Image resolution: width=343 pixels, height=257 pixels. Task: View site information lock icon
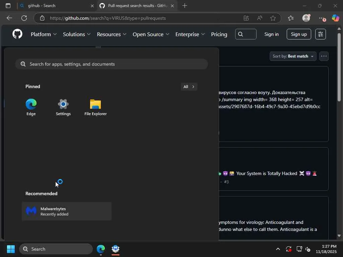(x=42, y=18)
